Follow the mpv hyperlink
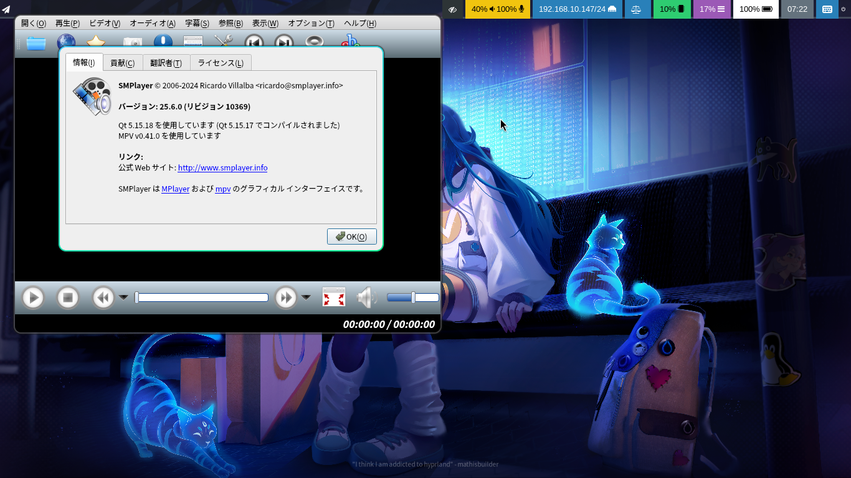 223,189
